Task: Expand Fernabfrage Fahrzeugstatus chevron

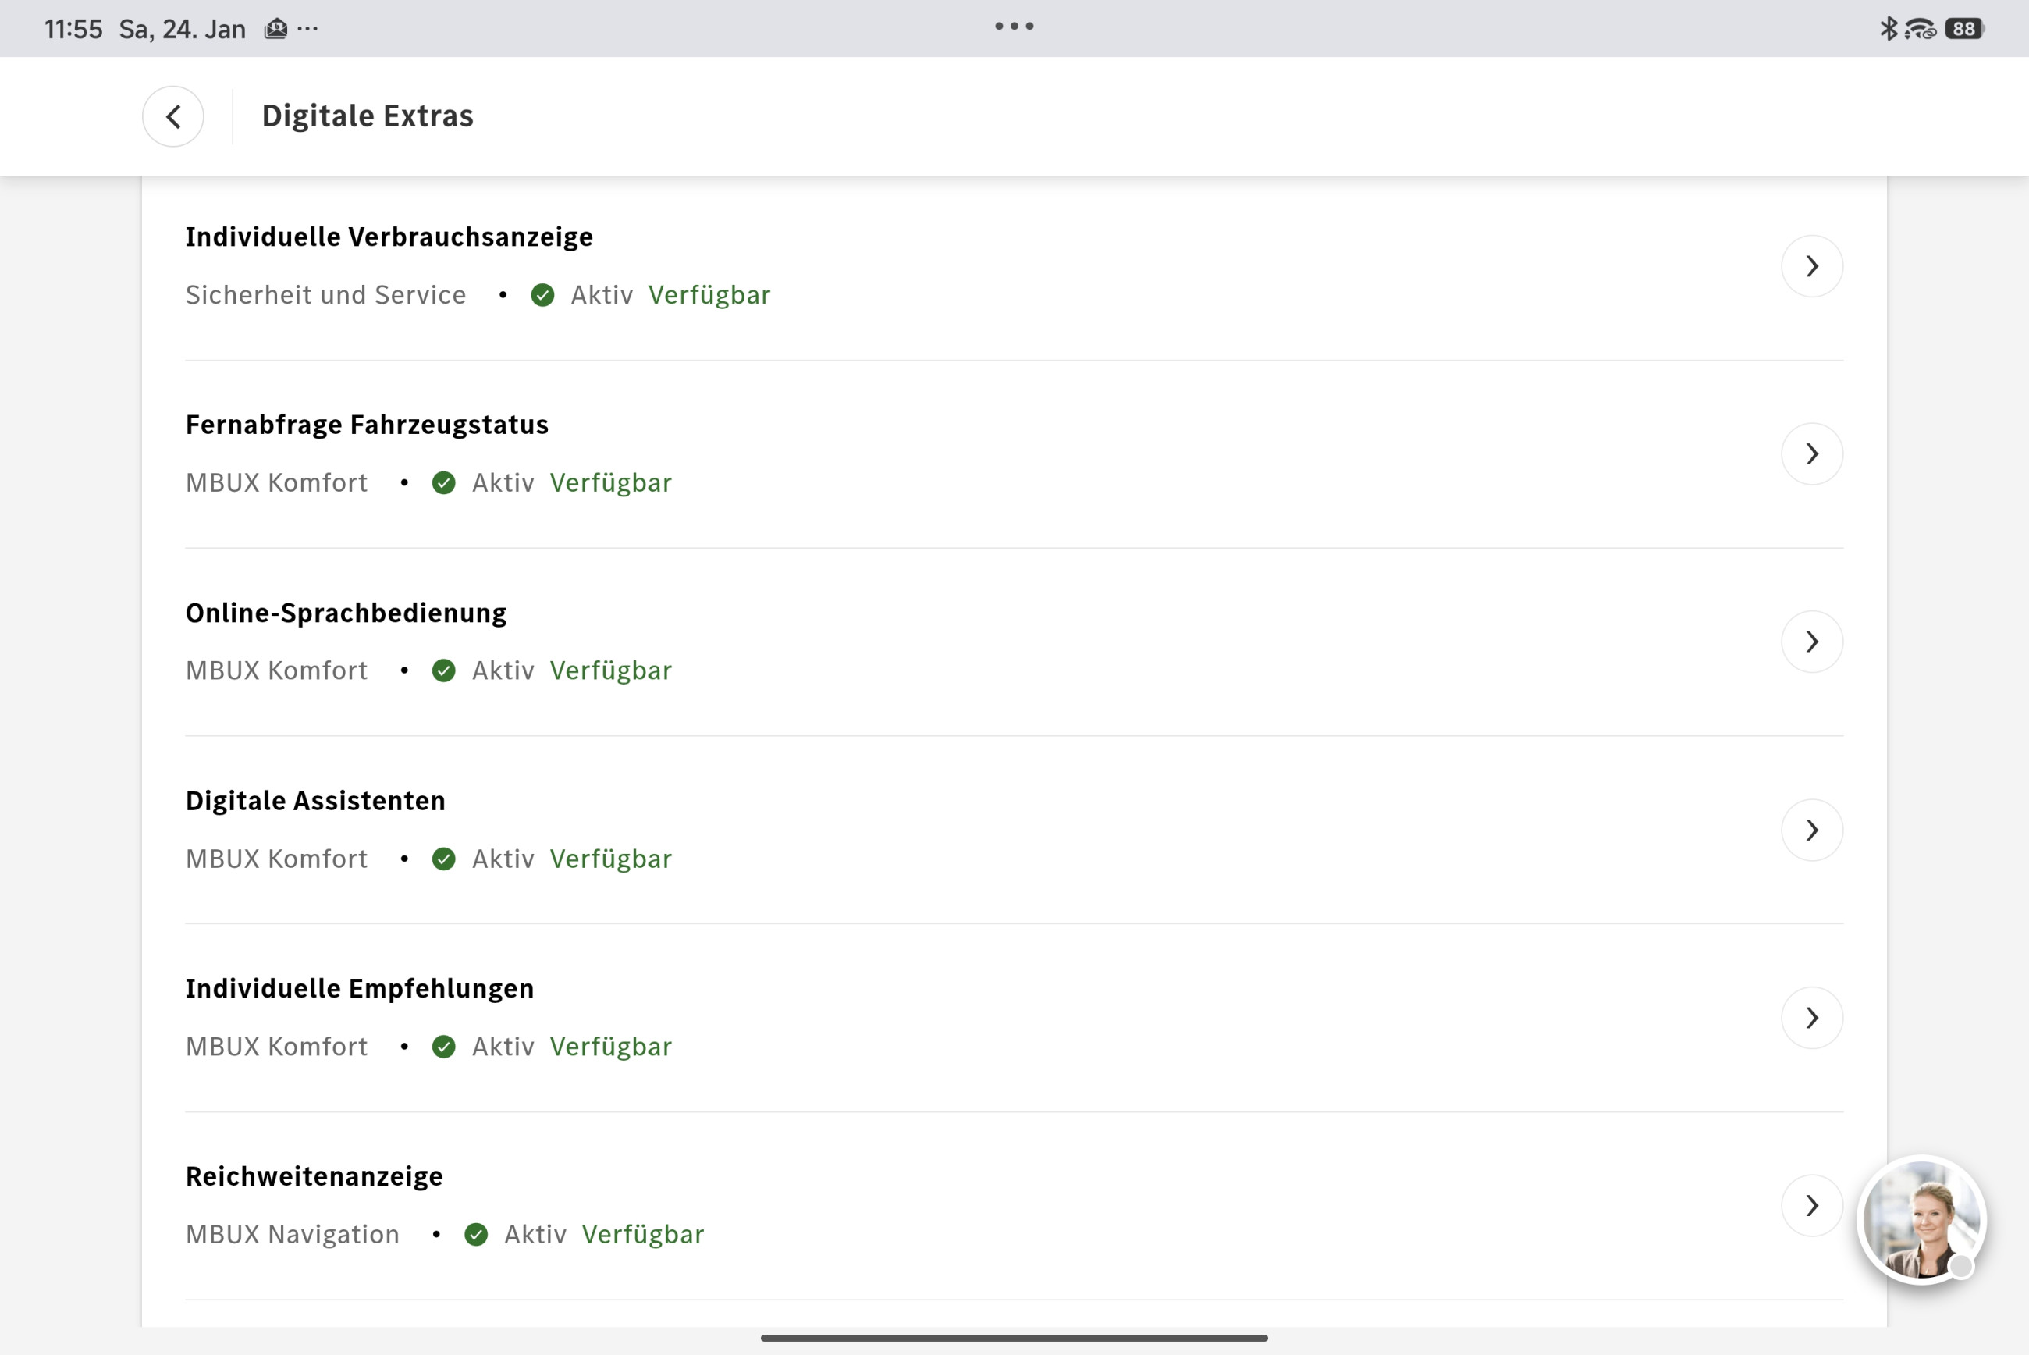Action: click(1811, 453)
